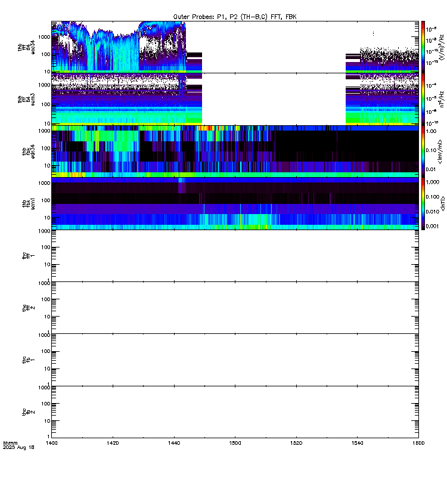Click the 1600 time axis label
The image size is (447, 477).
point(418,443)
